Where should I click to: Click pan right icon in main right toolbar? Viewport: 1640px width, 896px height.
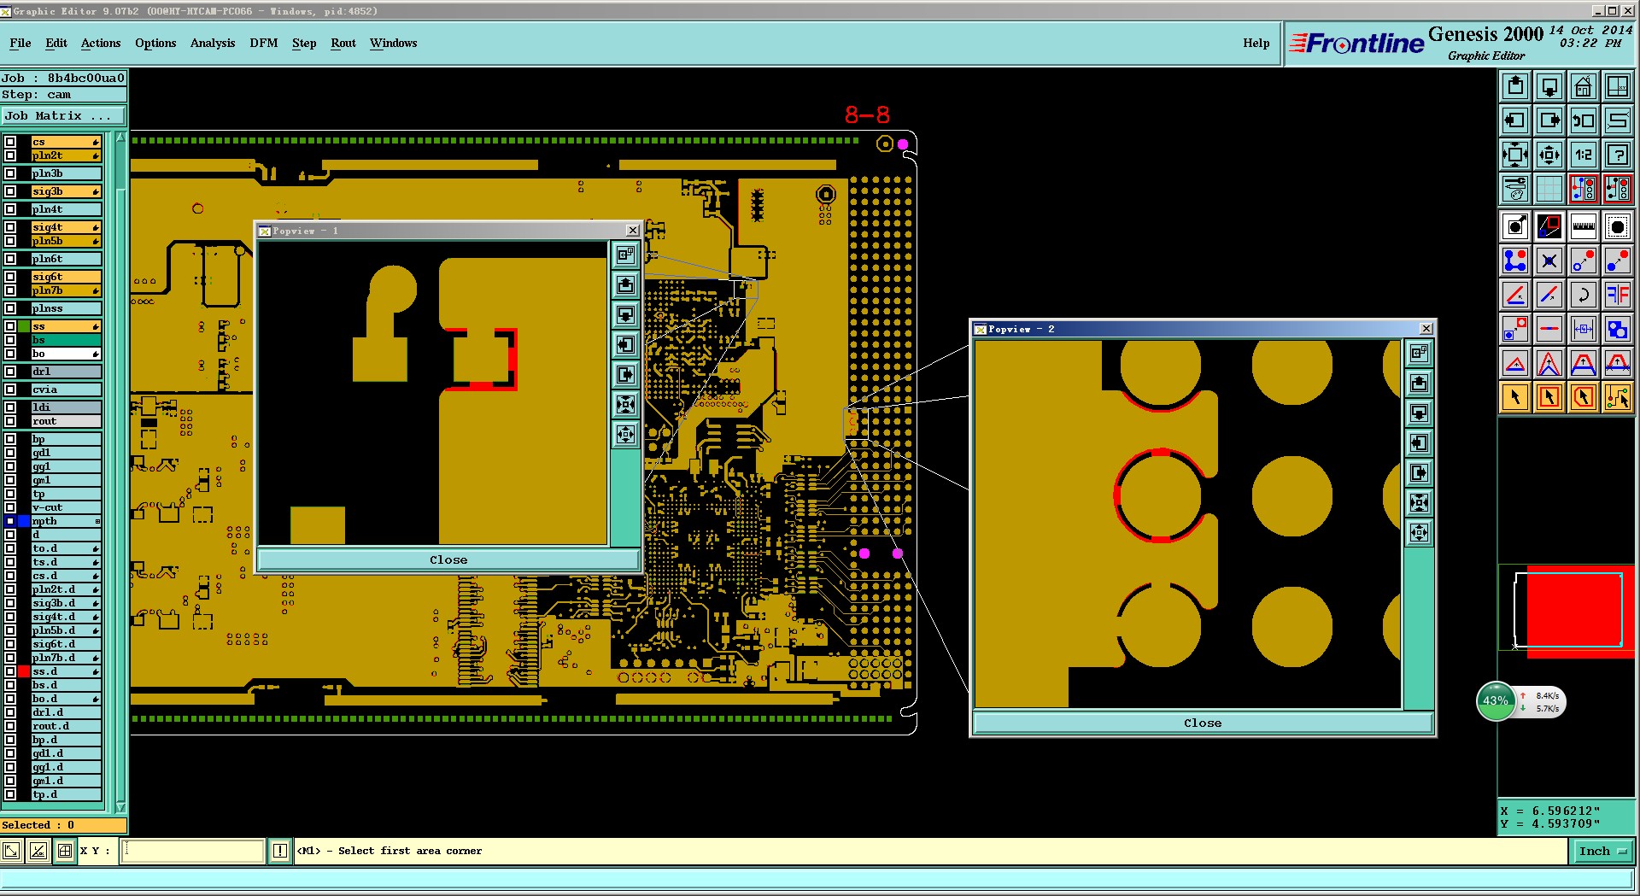coord(1549,120)
